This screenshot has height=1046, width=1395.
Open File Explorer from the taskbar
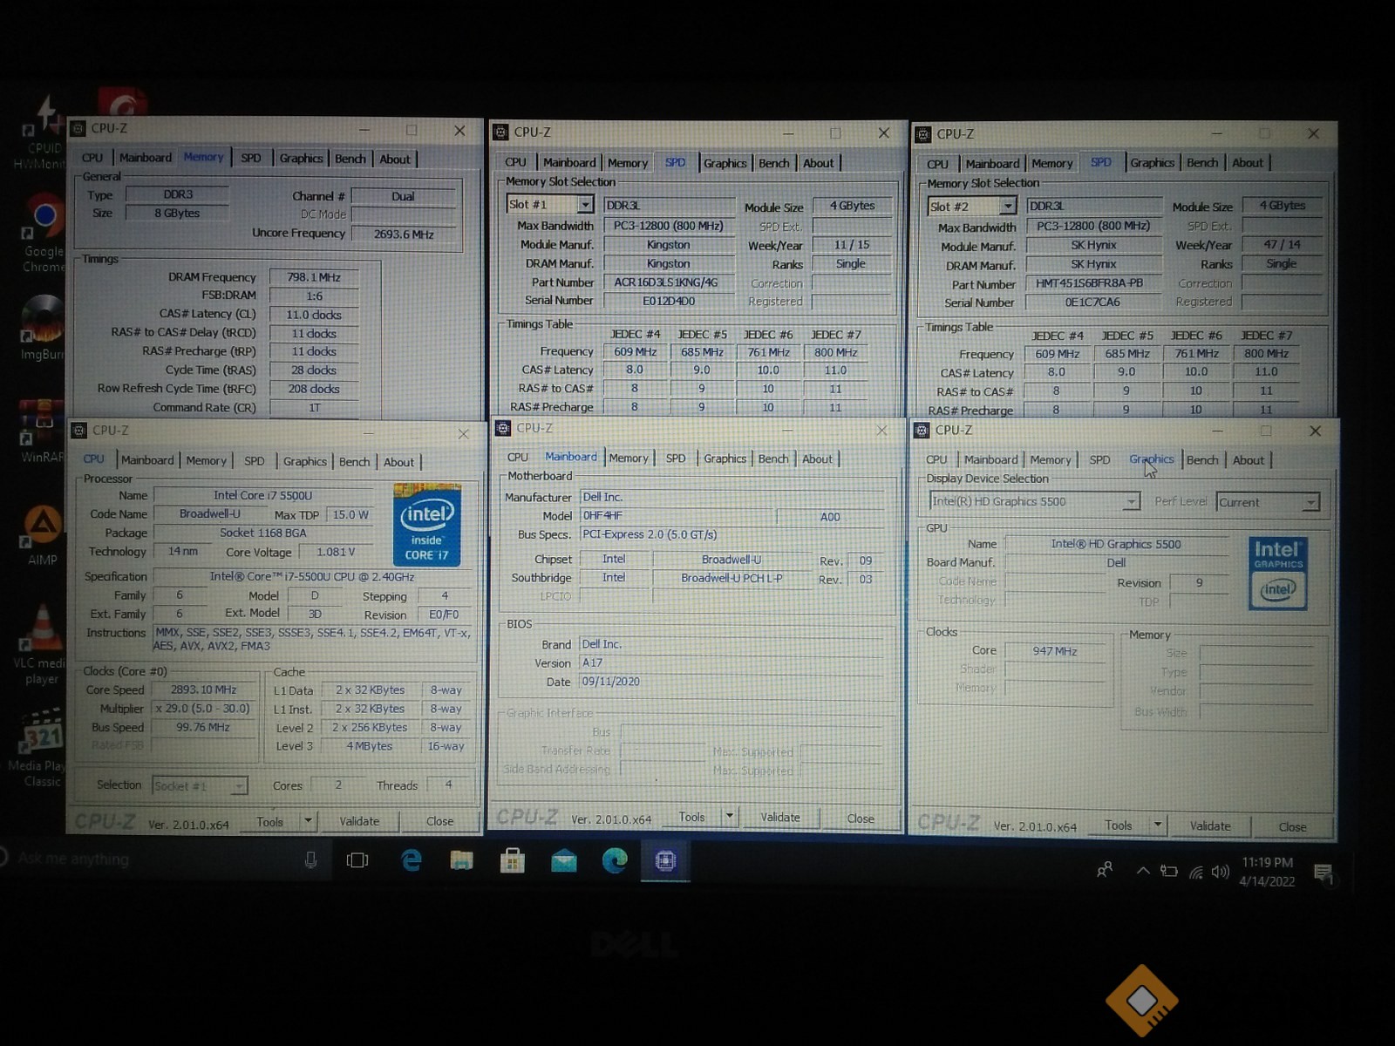461,861
